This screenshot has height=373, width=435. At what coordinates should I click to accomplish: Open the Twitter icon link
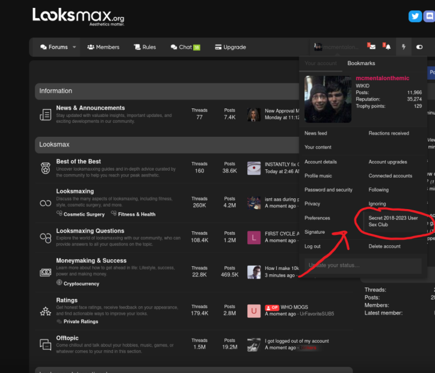415,16
